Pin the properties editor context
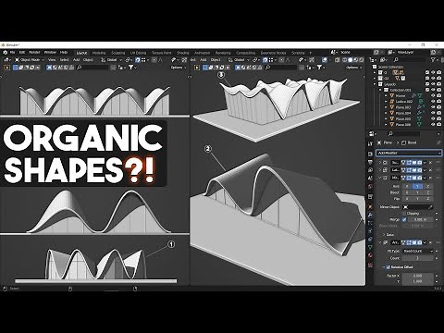Viewport: 444px width, 333px height. 438,142
